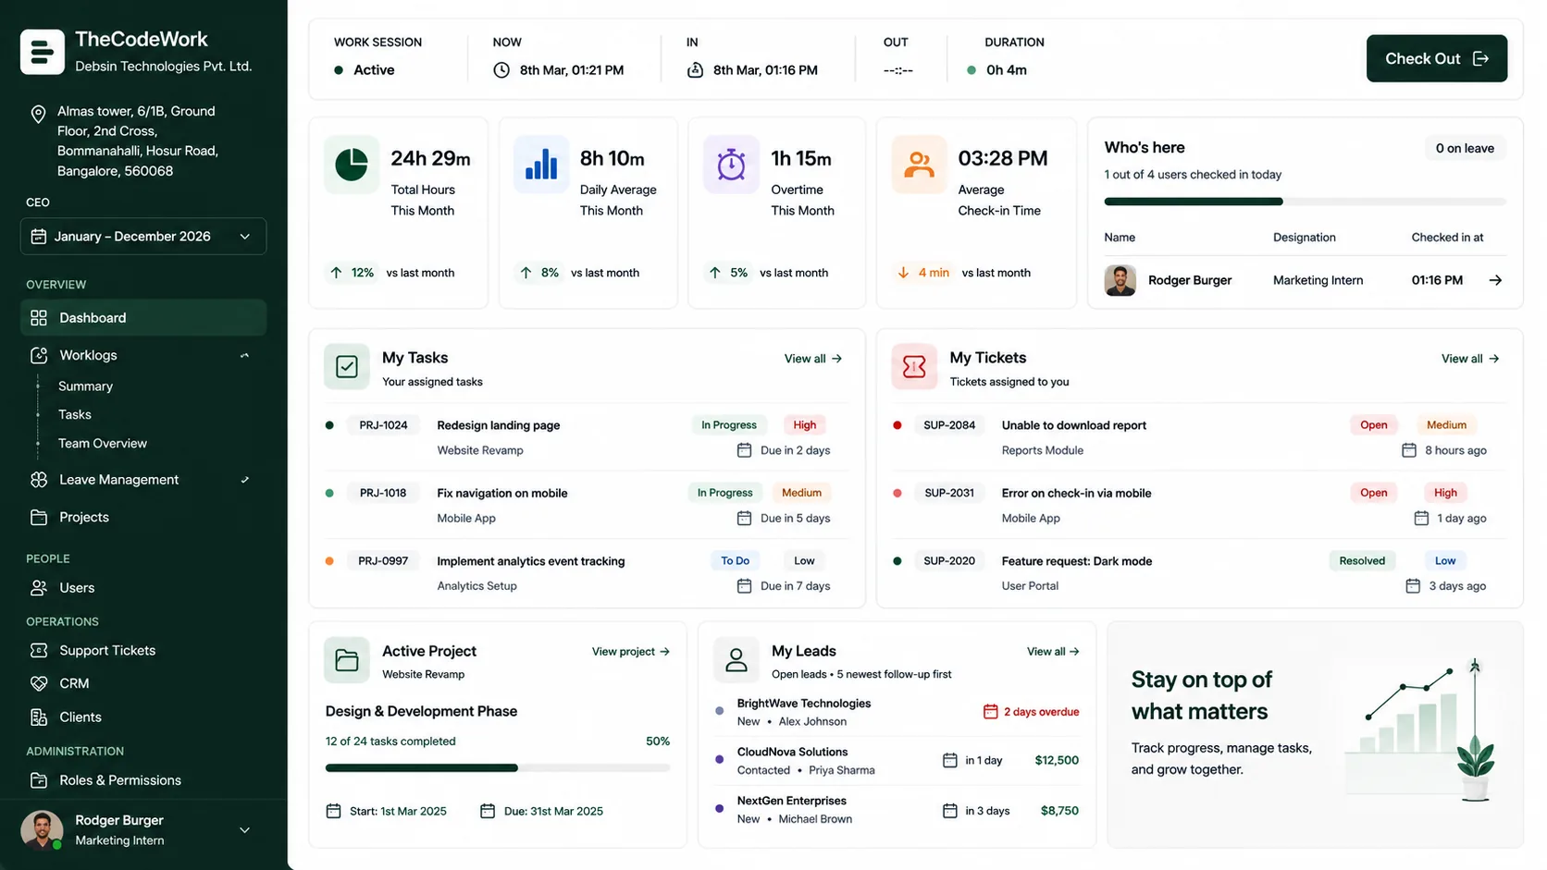
Task: Click the My Tasks checkbox icon
Action: point(347,367)
